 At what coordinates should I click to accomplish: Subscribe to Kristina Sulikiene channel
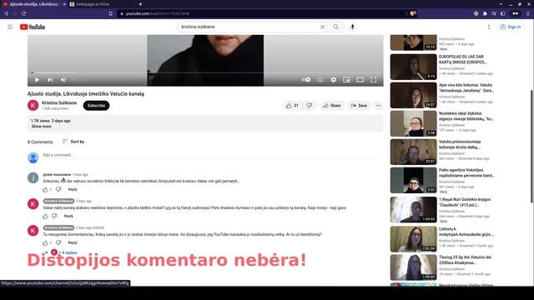97,106
